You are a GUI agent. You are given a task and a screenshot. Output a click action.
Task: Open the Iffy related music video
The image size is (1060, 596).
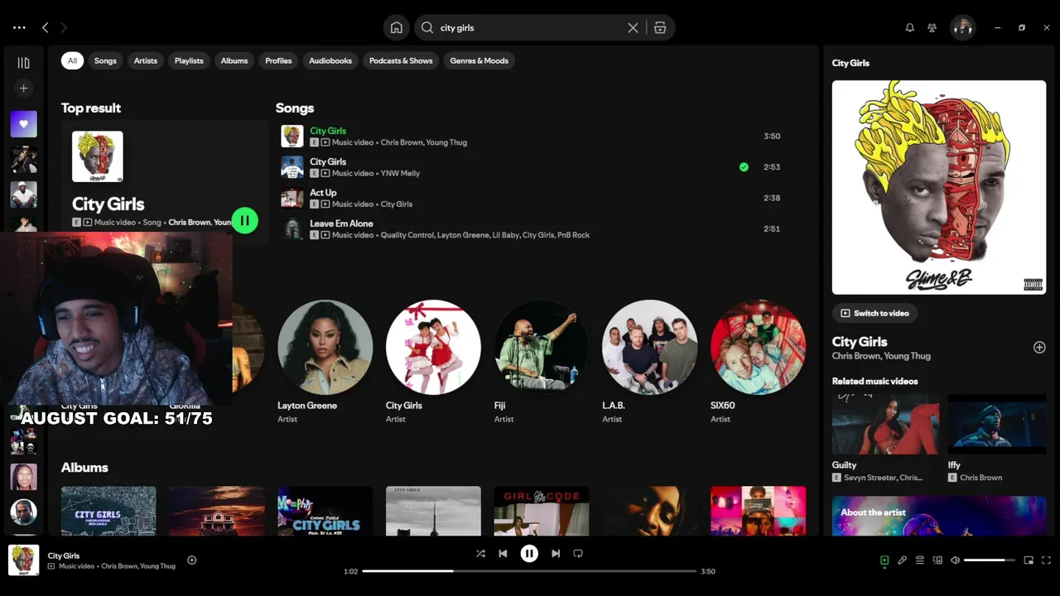pos(997,438)
